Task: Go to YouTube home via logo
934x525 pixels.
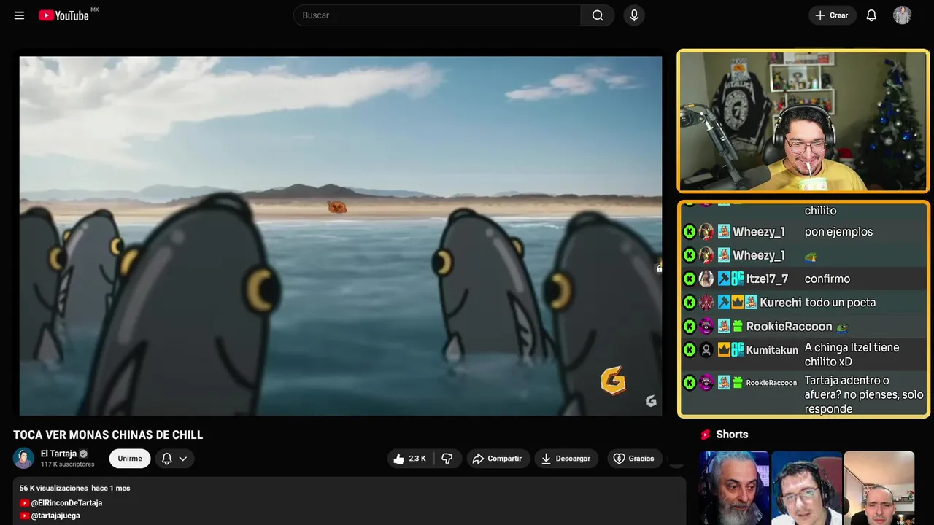Action: pos(64,15)
